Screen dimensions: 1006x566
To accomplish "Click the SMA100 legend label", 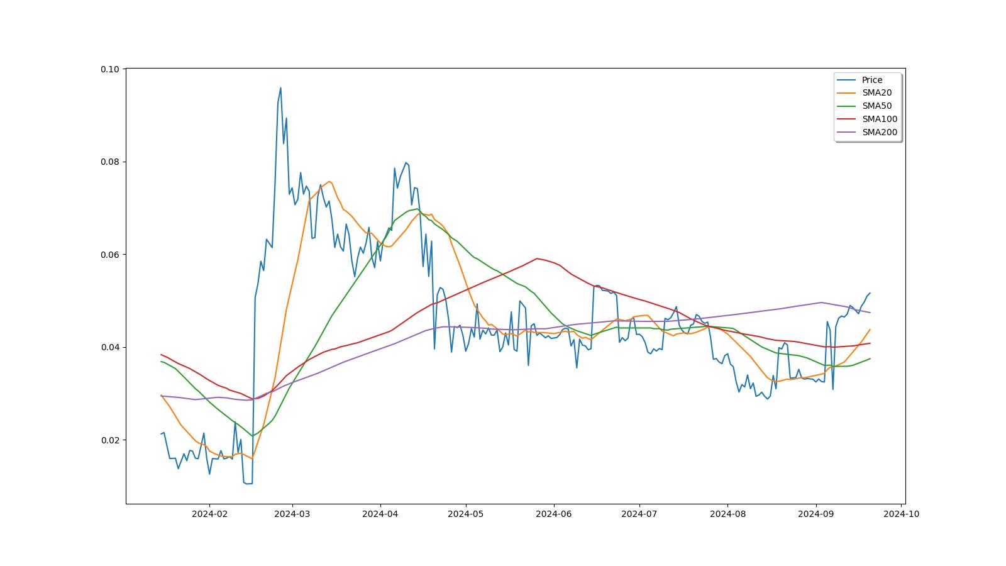I will point(880,119).
